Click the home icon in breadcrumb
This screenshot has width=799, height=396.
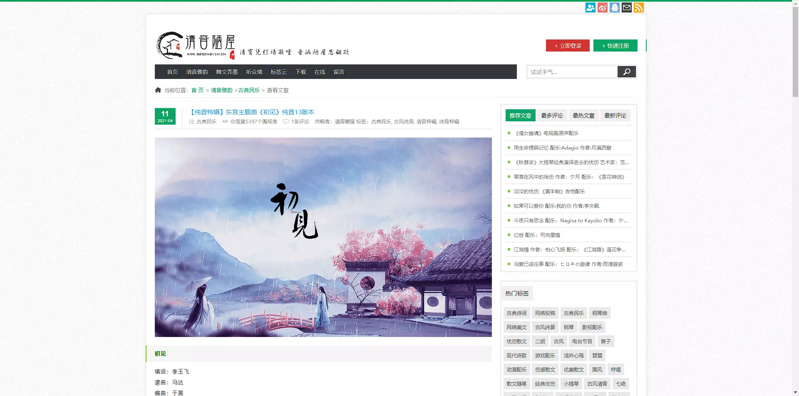click(x=158, y=90)
